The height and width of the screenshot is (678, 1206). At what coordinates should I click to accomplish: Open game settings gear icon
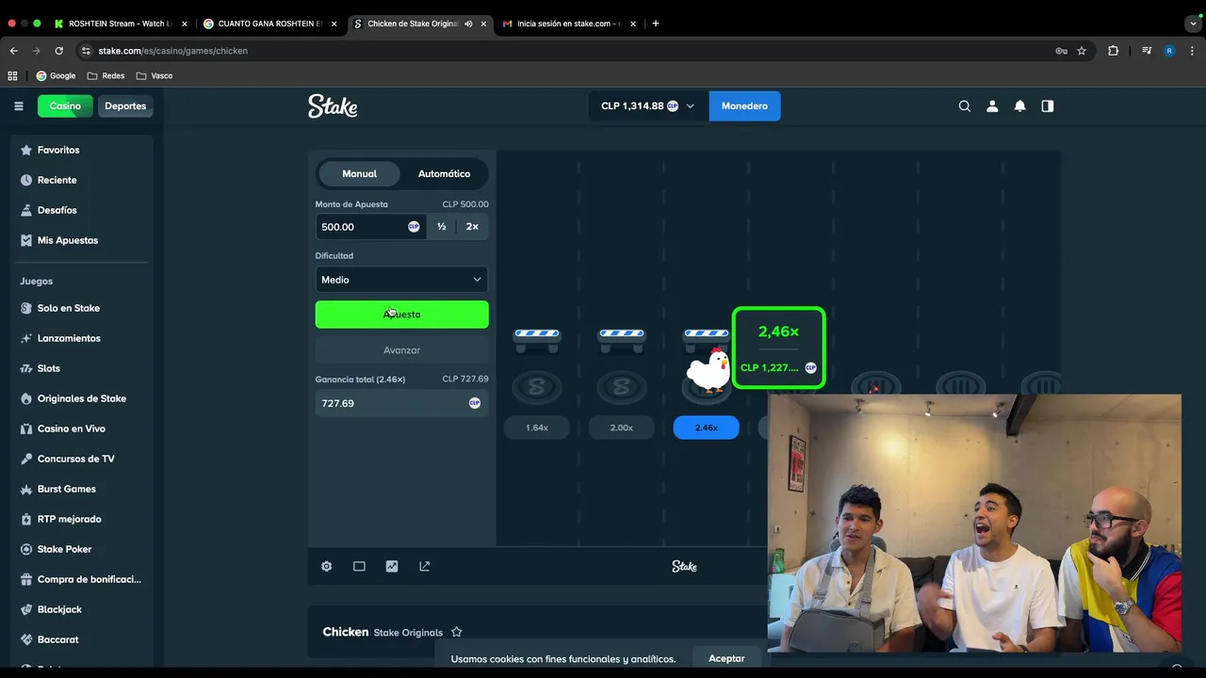click(x=326, y=566)
